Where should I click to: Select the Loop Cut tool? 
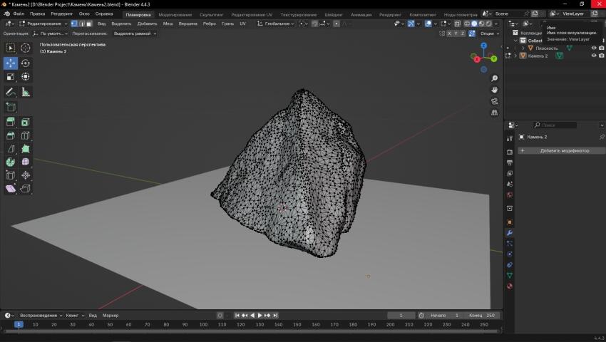(26, 135)
